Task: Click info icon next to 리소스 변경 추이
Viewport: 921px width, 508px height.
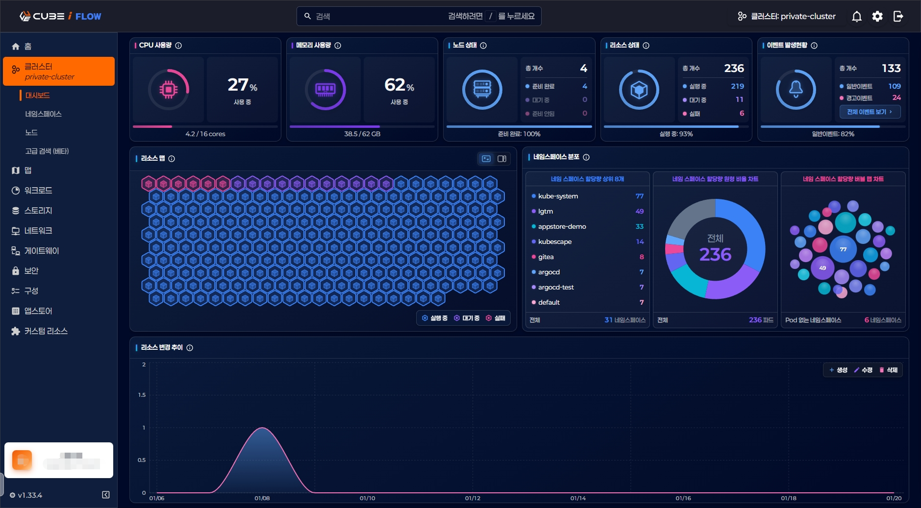Action: [x=190, y=348]
